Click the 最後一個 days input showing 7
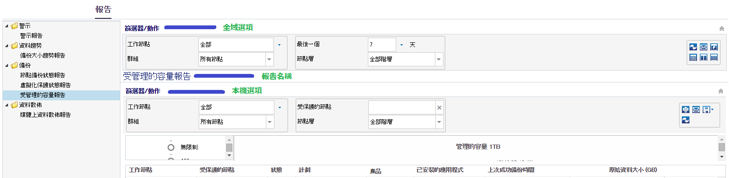The width and height of the screenshot is (731, 178). pyautogui.click(x=382, y=45)
